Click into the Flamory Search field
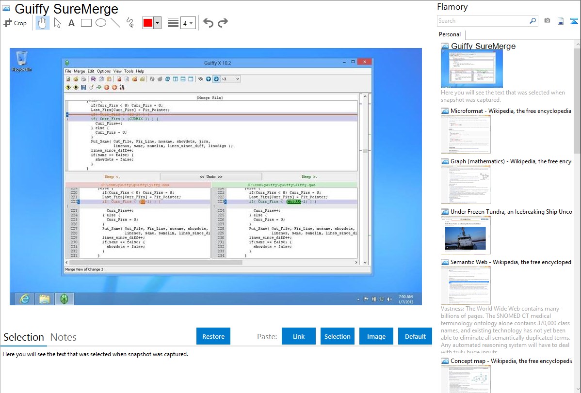 pos(483,21)
